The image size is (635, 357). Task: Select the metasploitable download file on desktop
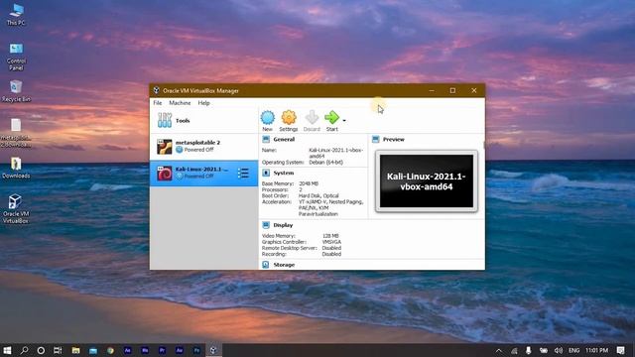(x=16, y=133)
